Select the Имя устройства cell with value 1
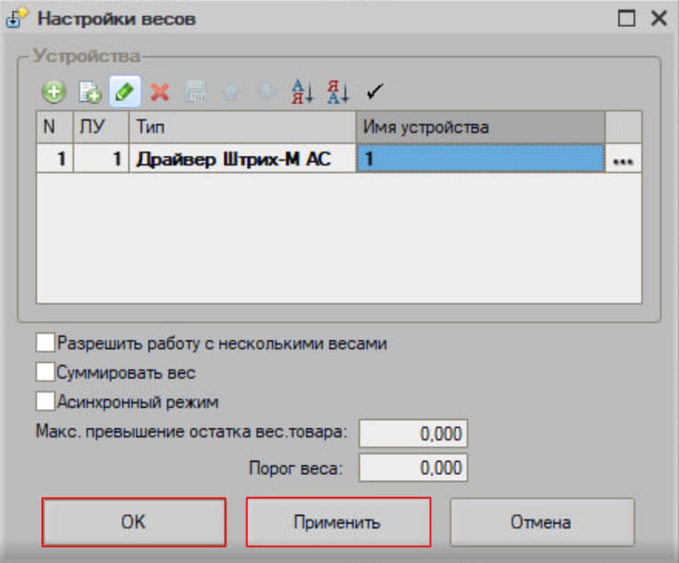Screen dimensions: 679x563 point(481,158)
